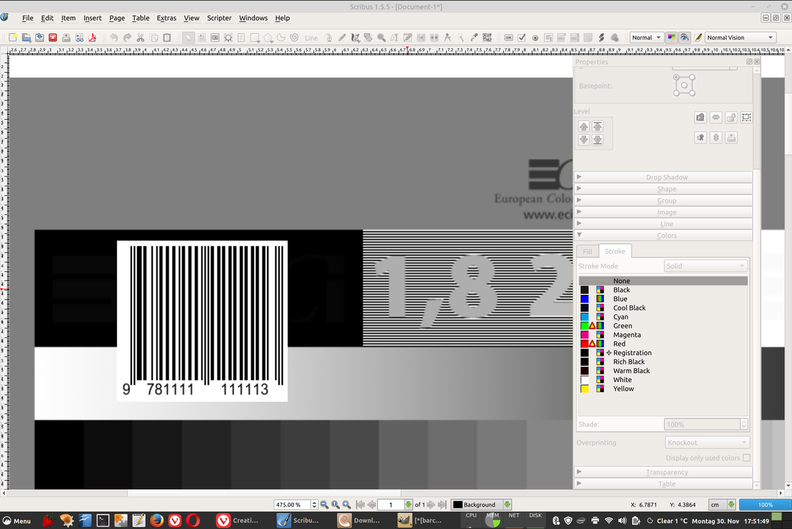Toggle color management icon

pyautogui.click(x=671, y=38)
